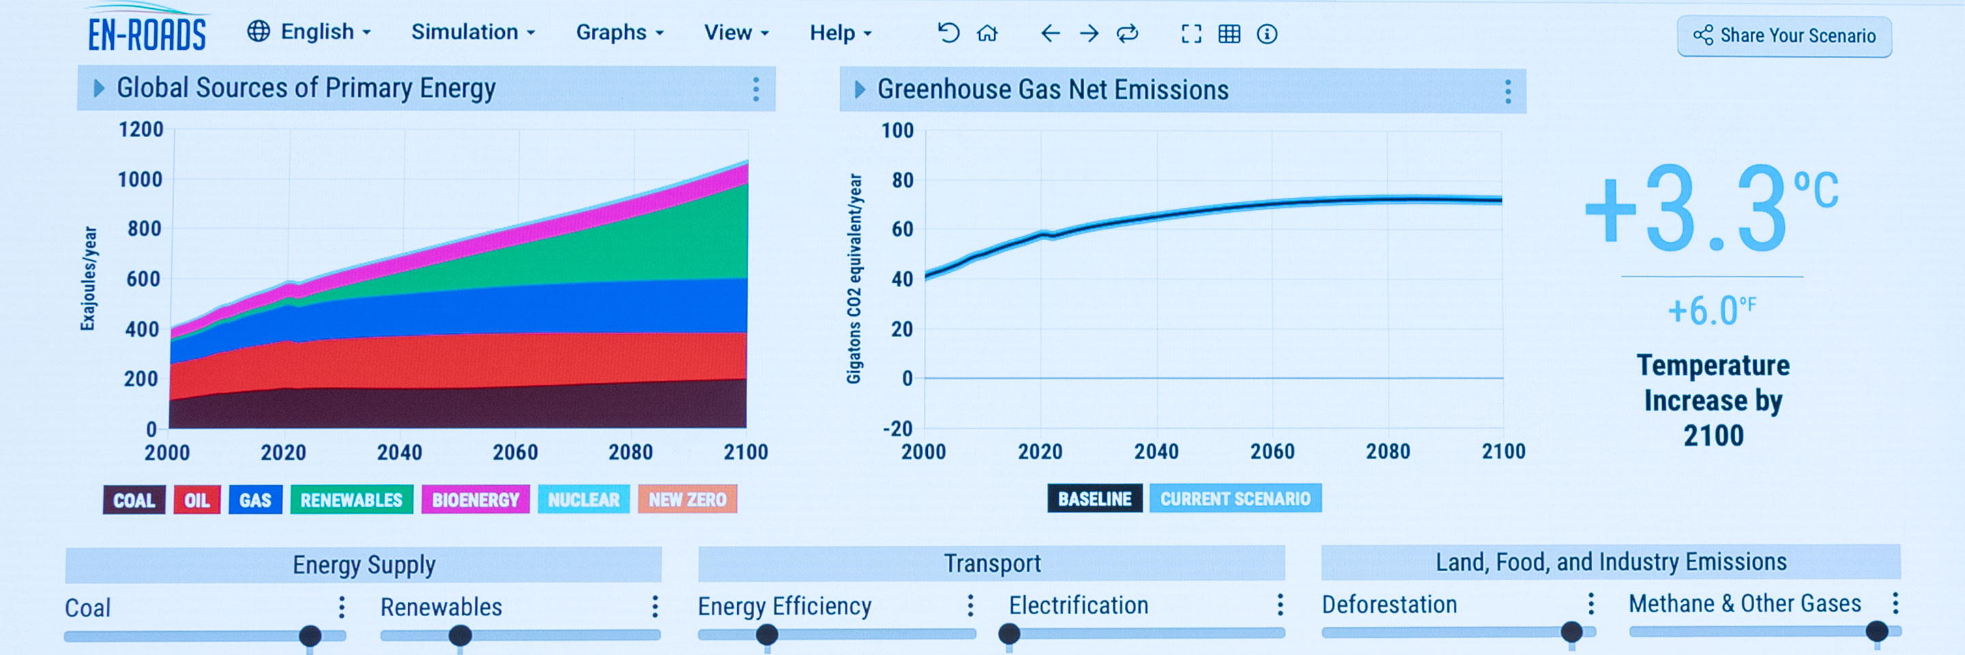Click the undo last action icon
Viewport: 1965px width, 655px height.
point(948,33)
